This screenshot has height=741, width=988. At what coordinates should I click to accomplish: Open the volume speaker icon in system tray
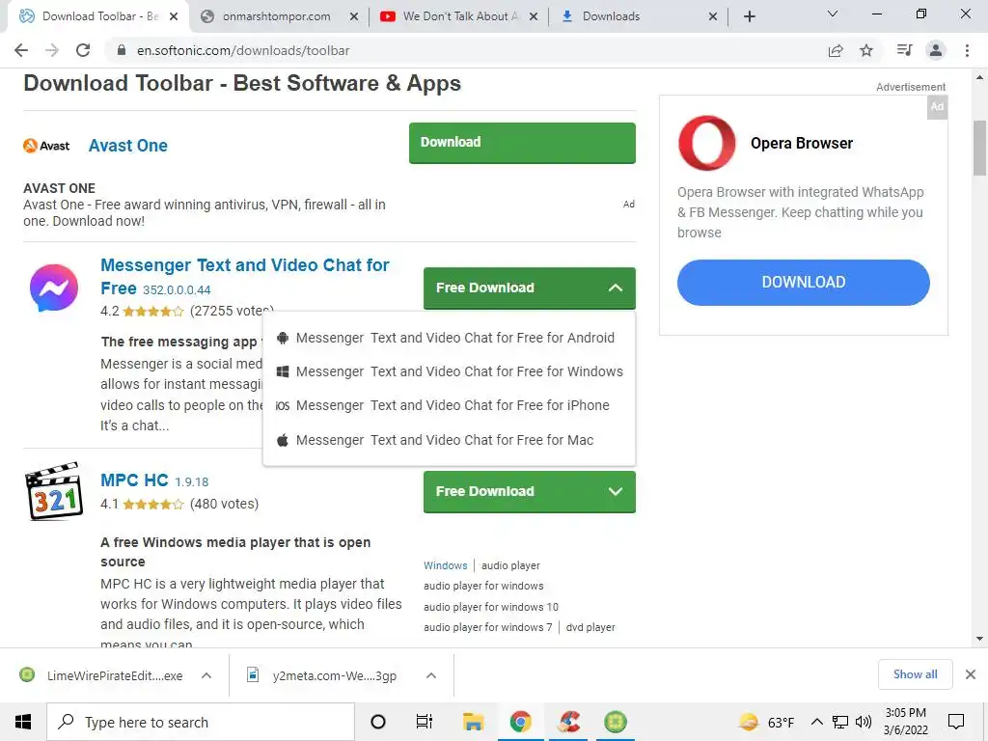pyautogui.click(x=864, y=722)
